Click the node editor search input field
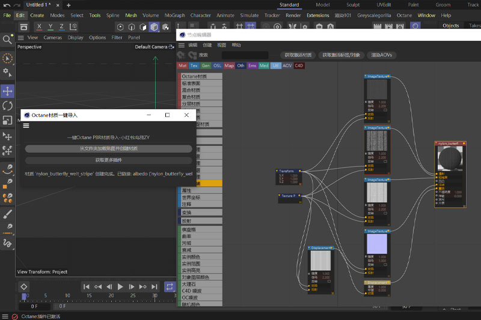This screenshot has height=320, width=481. pyautogui.click(x=245, y=55)
